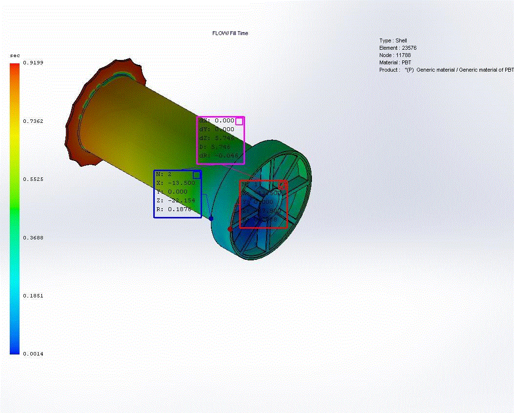Click the R: 0.1876 value in blue box
Viewport: 514px width, 413px height.
[174, 209]
